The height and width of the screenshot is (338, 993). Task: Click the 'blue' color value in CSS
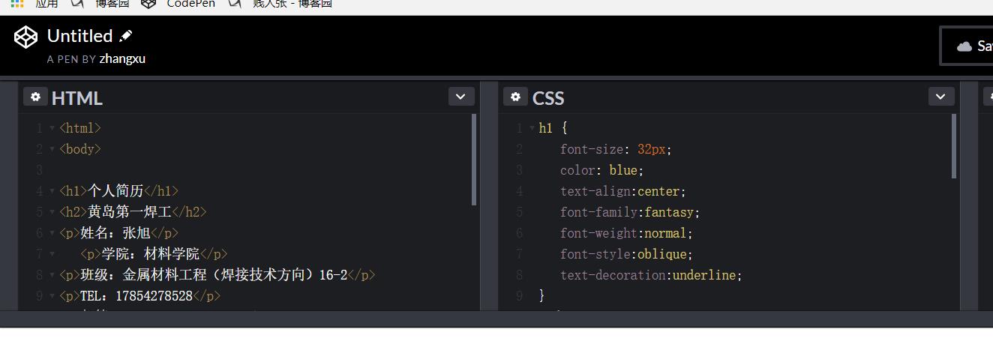click(623, 170)
